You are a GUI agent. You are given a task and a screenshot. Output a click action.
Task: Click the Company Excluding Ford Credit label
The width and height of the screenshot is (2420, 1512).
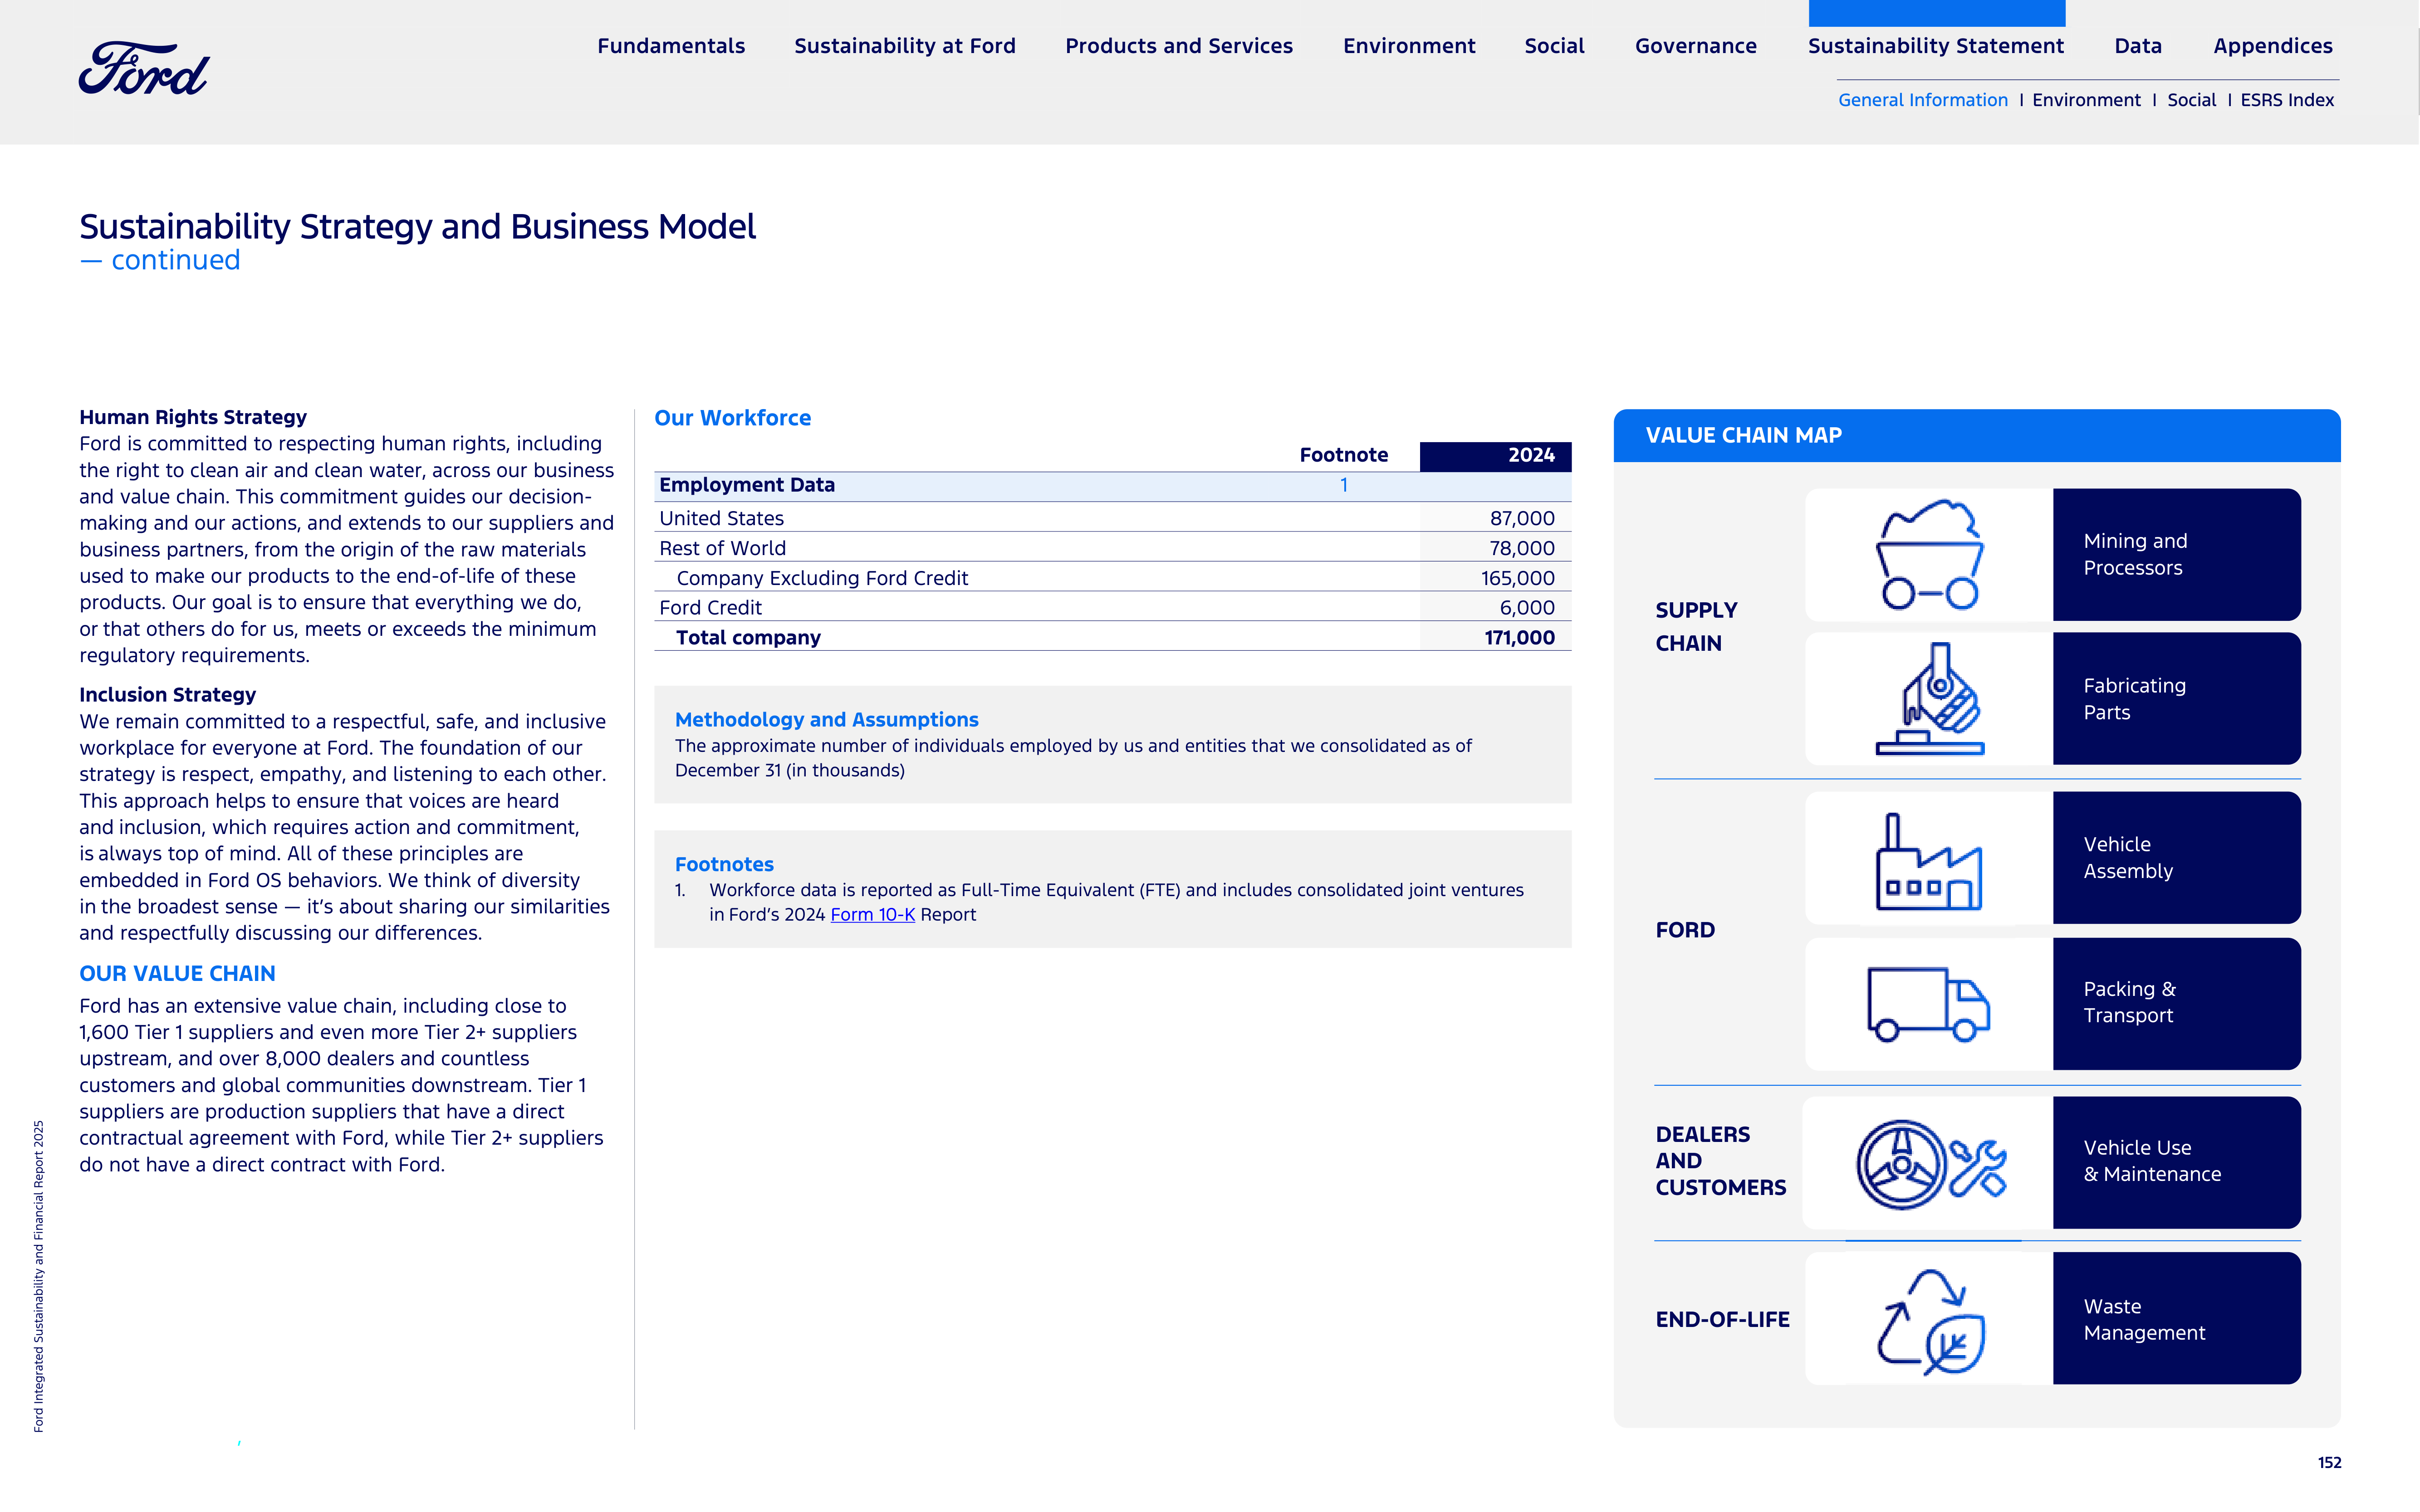823,578
